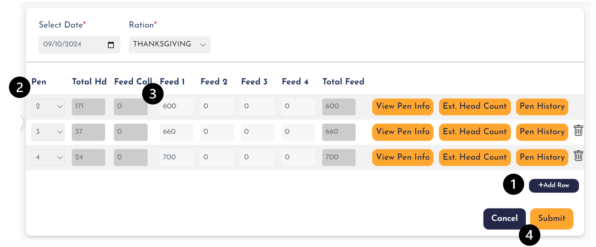Screen dimensions: 596x247
Task: Focus Feed 4 field in pen 4 row
Action: (x=298, y=158)
